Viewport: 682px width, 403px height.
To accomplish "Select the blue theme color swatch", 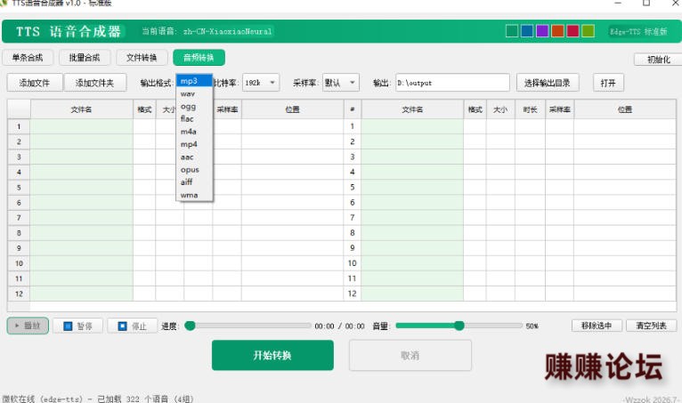I will [527, 31].
